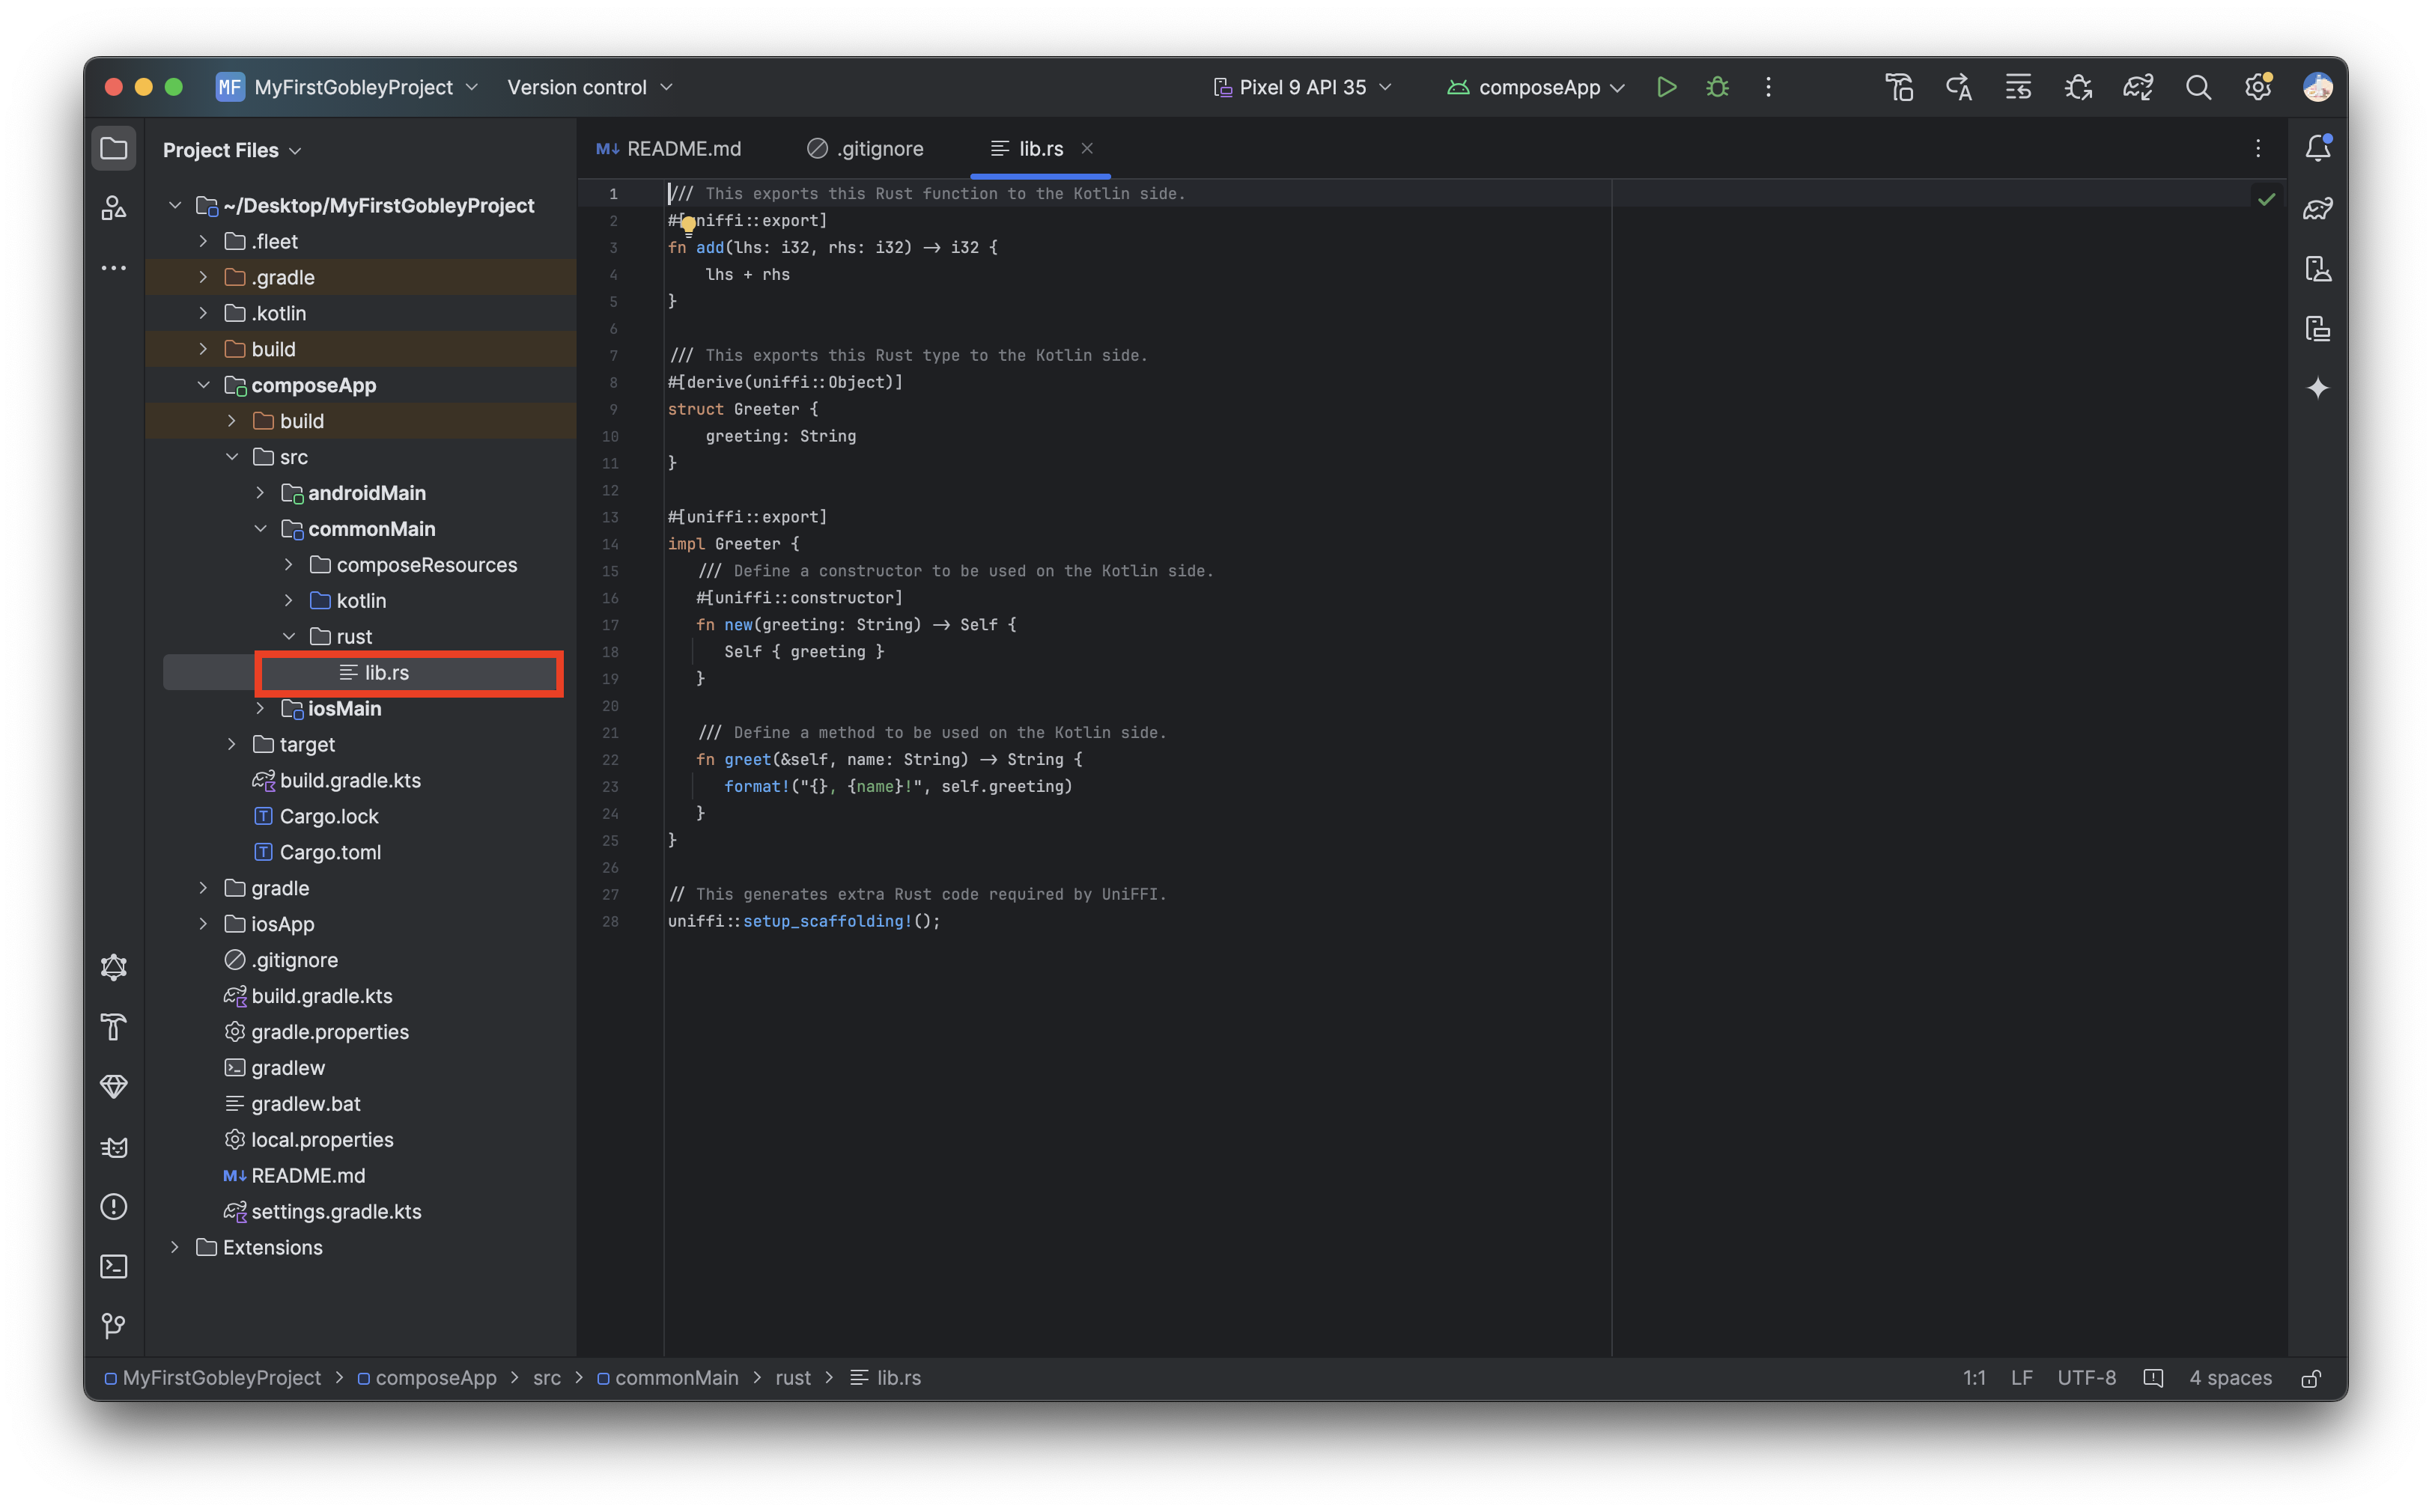Open the Terminal tool window
2432x1512 pixels.
click(x=114, y=1266)
